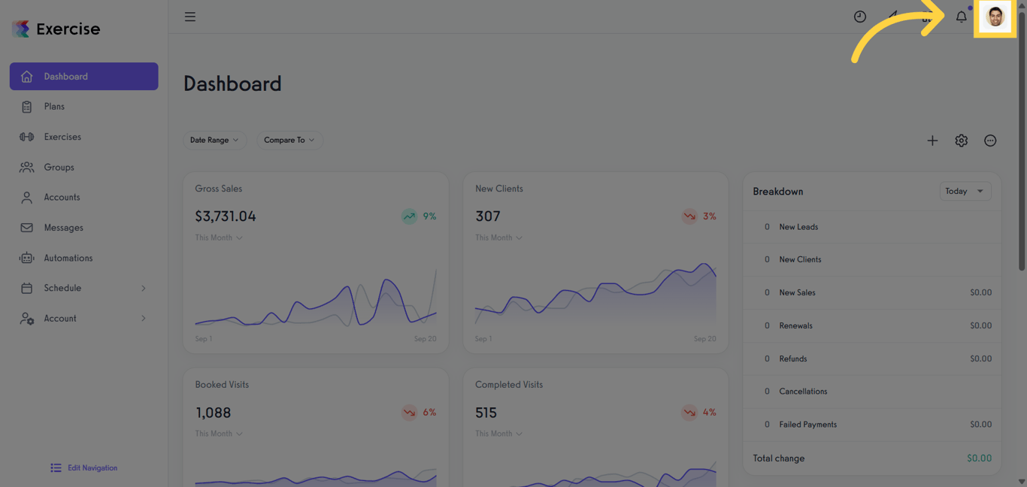Image resolution: width=1027 pixels, height=487 pixels.
Task: Click the clock history icon
Action: (x=860, y=17)
